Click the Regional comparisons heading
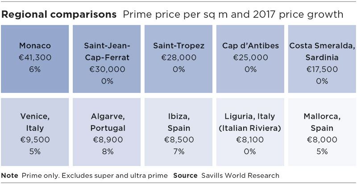Screen dimensions: 357x184 pyautogui.click(x=59, y=15)
